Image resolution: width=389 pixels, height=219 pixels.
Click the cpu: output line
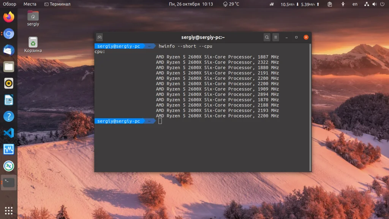tap(100, 52)
